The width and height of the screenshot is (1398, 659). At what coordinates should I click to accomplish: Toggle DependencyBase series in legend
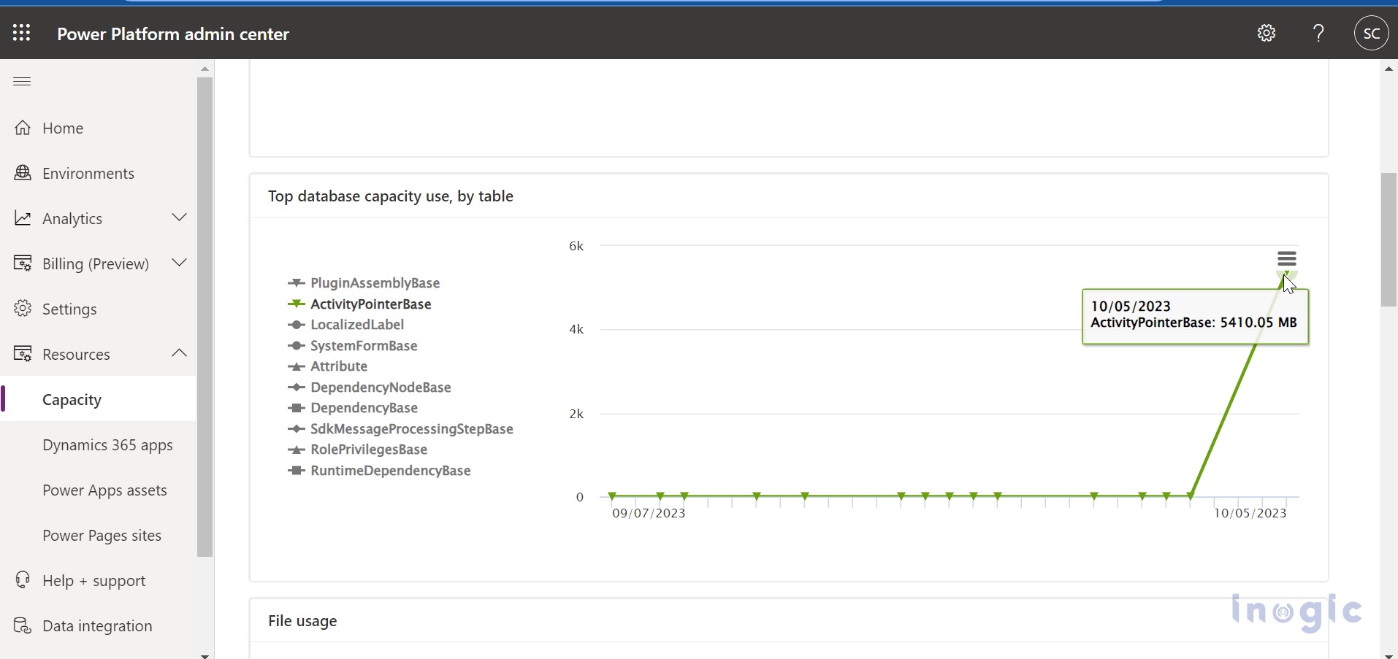point(353,408)
